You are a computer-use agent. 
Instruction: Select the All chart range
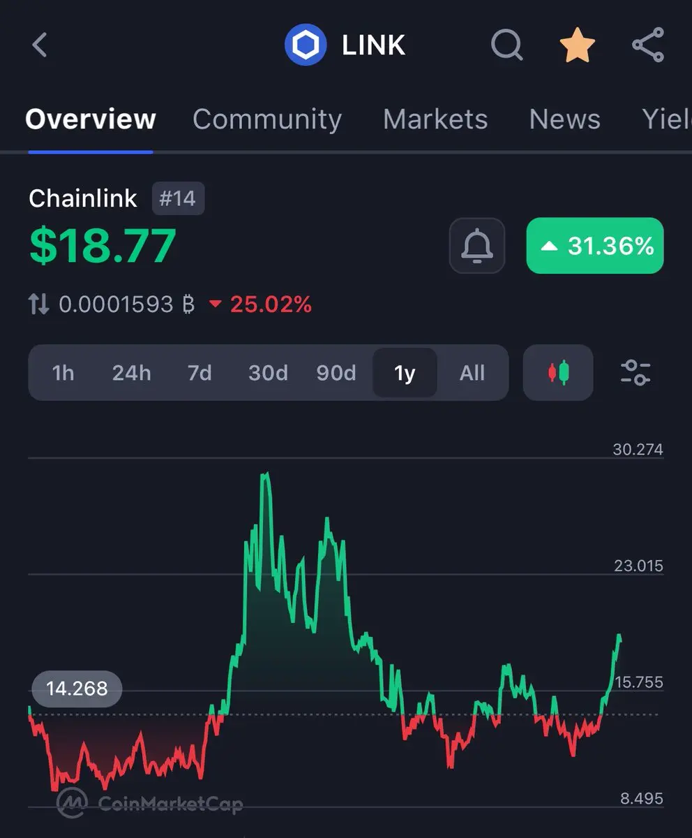pos(472,373)
